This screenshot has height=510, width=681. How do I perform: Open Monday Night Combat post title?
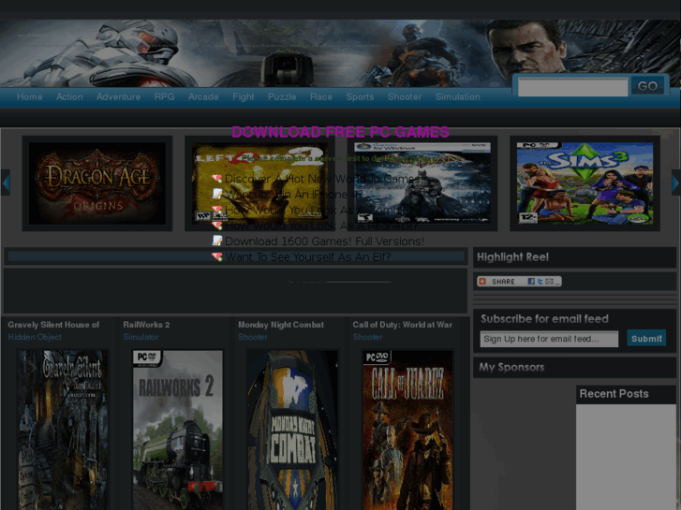coord(281,325)
